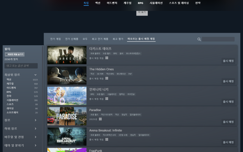The height and width of the screenshot is (152, 243).
Task: Switch to the 모두 list tab
Action: click(85, 39)
